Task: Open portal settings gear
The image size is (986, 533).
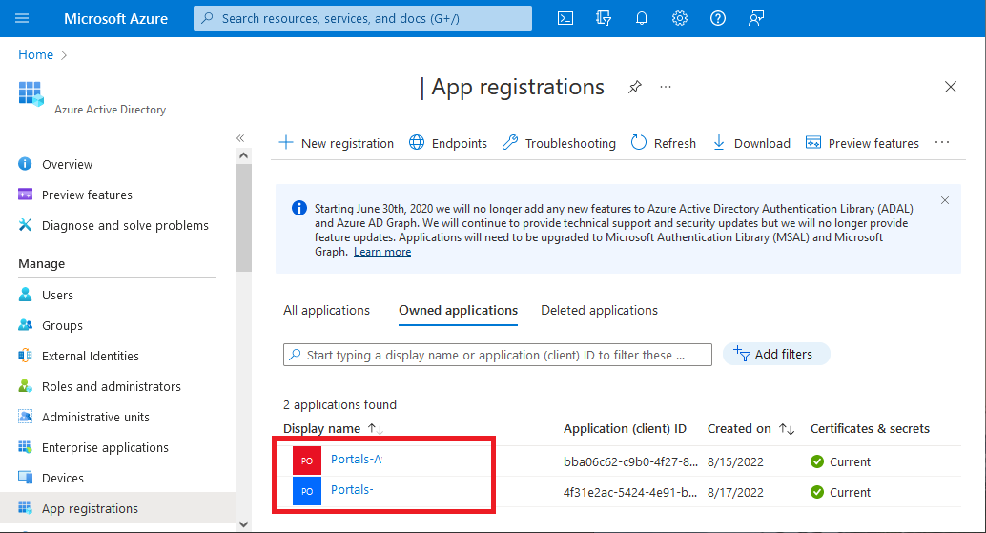Action: [x=680, y=18]
